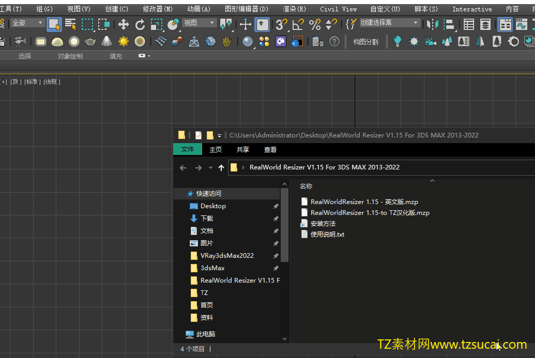The width and height of the screenshot is (535, 358).
Task: Toggle the 3D Snaps button
Action: tap(281, 24)
